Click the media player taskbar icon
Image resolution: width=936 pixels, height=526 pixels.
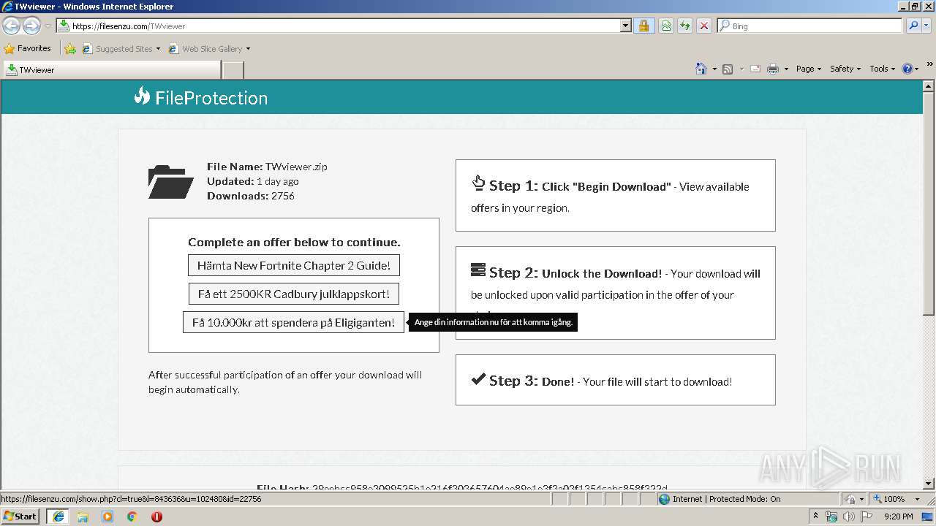pos(107,517)
